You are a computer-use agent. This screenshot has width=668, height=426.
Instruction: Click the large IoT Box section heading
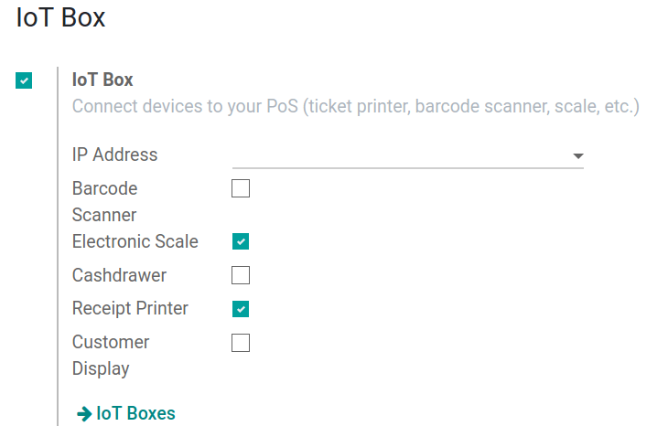pyautogui.click(x=60, y=17)
